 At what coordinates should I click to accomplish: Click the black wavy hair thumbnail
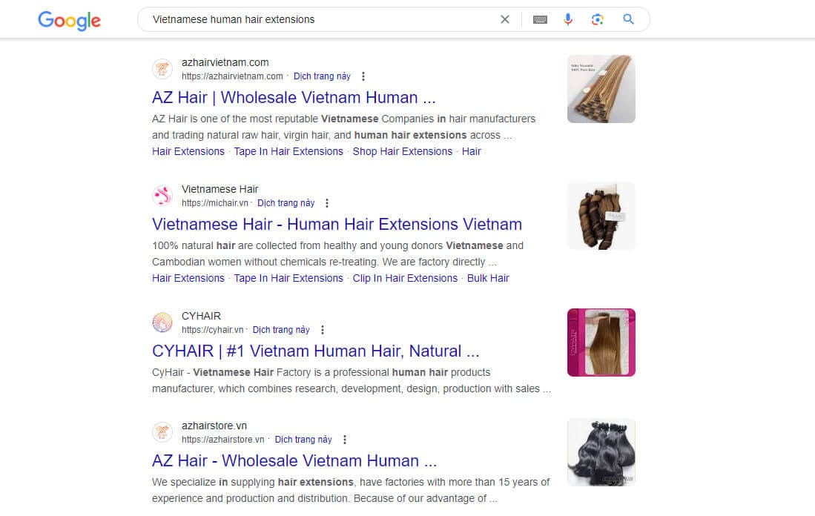click(x=601, y=452)
